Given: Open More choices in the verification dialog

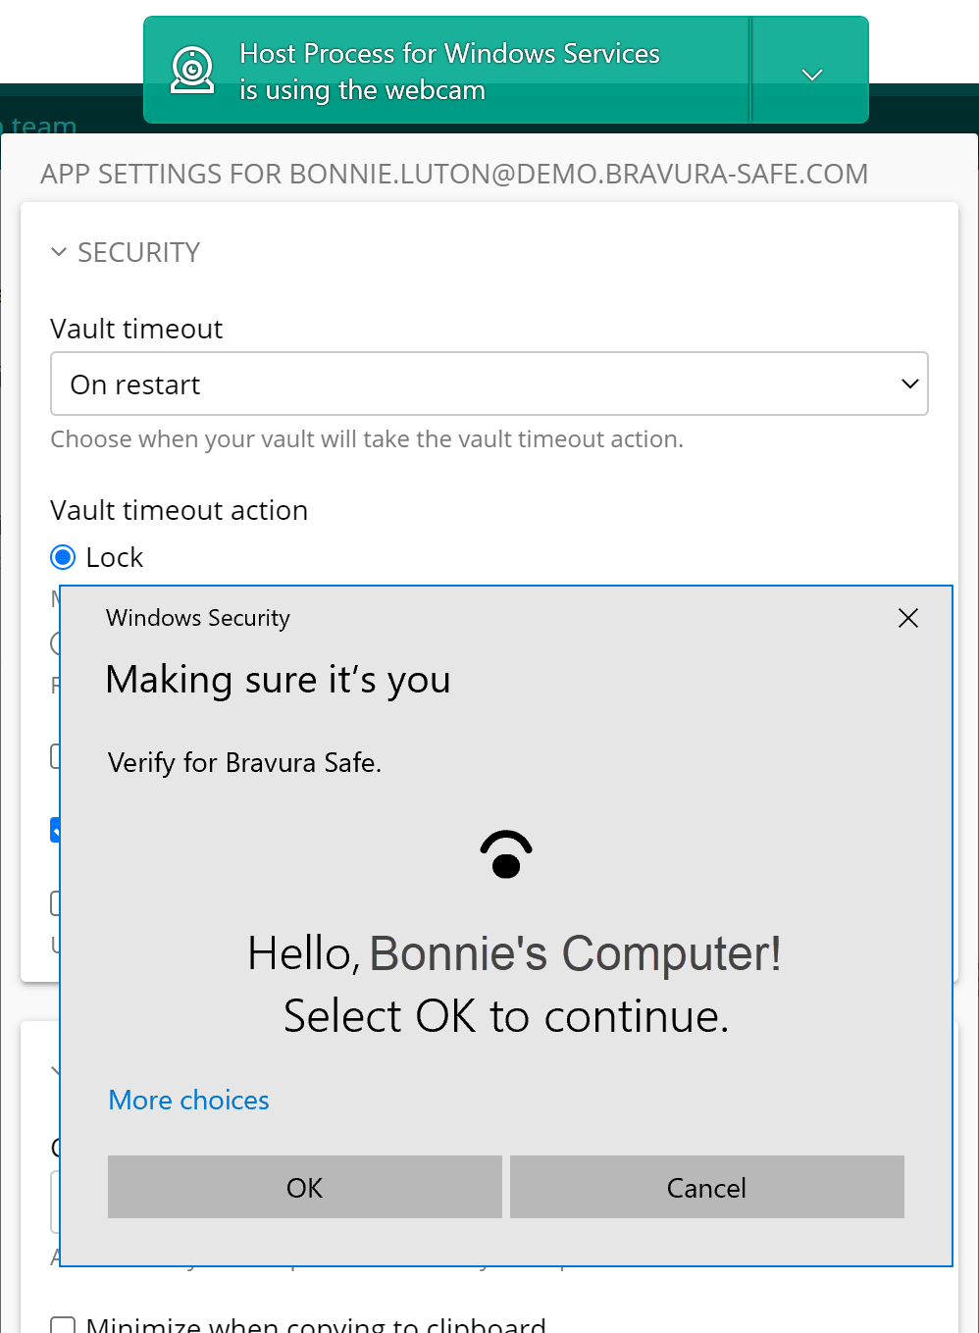Looking at the screenshot, I should [x=188, y=1100].
